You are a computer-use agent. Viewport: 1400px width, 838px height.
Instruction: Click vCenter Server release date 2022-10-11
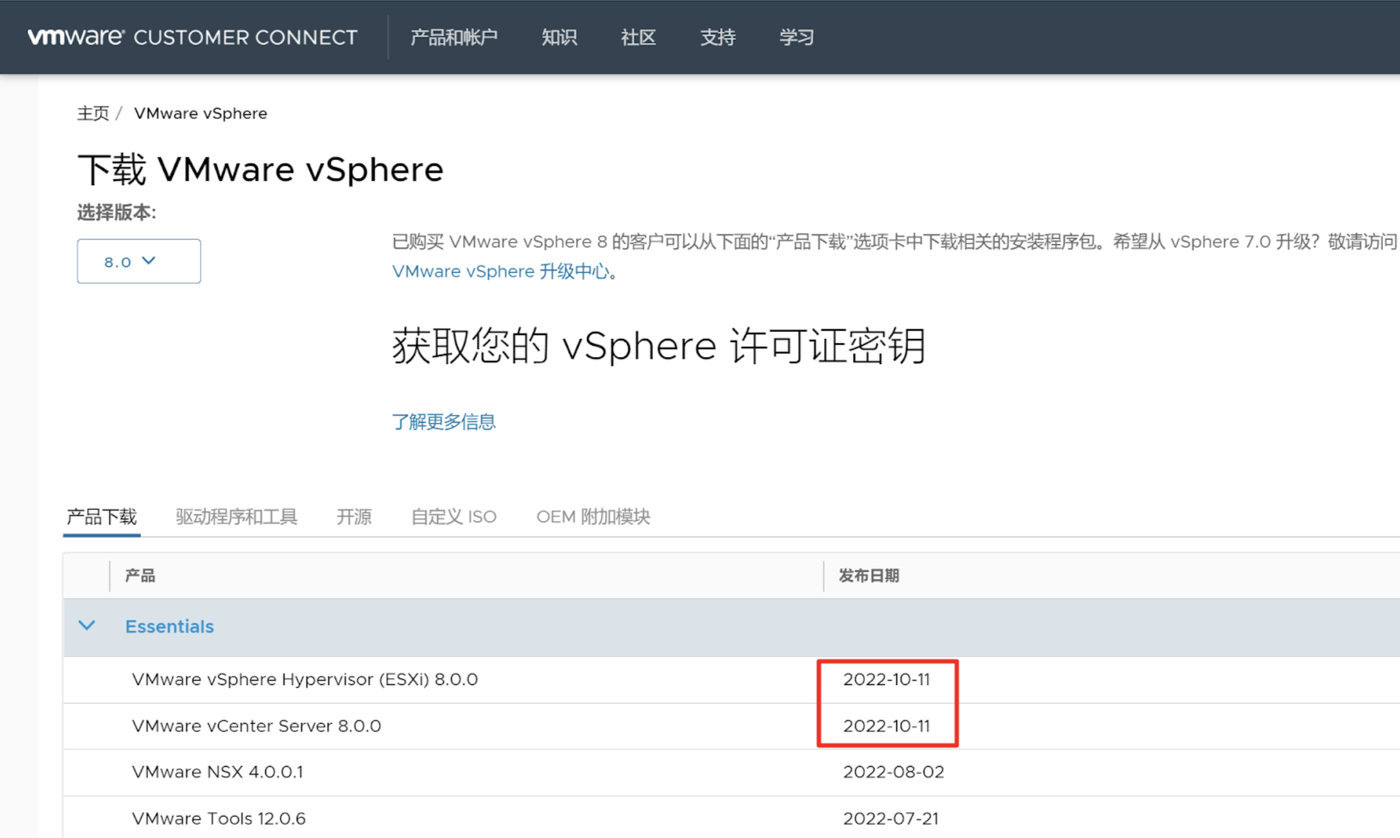pos(886,726)
